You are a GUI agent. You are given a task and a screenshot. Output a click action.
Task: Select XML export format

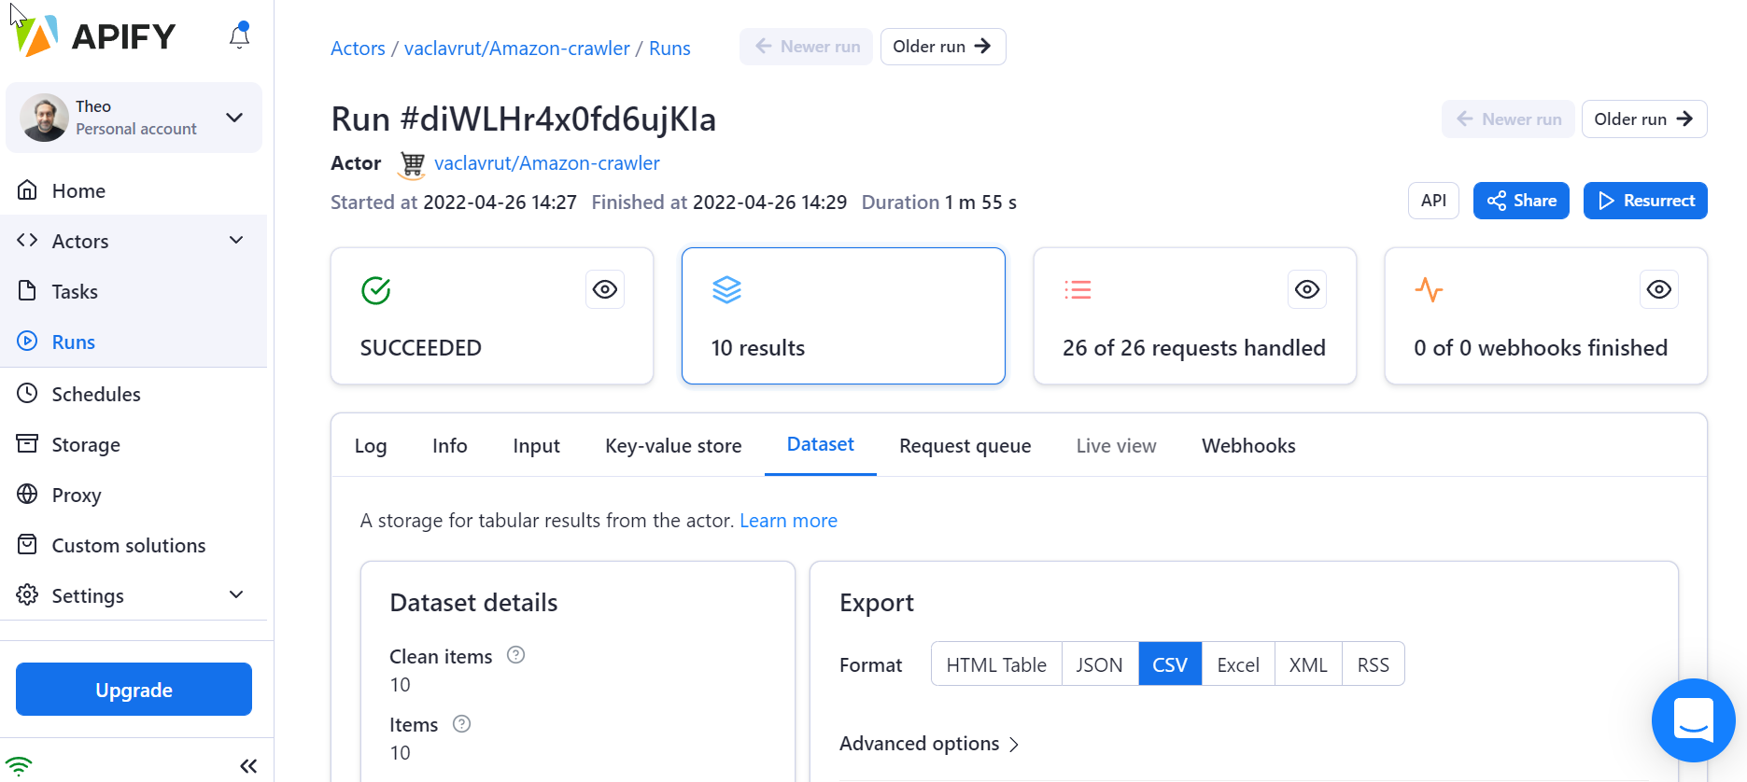tap(1308, 664)
